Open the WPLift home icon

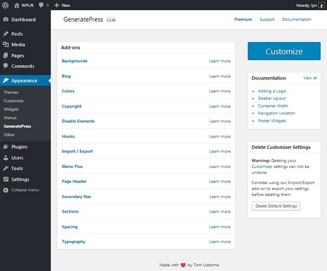(x=17, y=5)
